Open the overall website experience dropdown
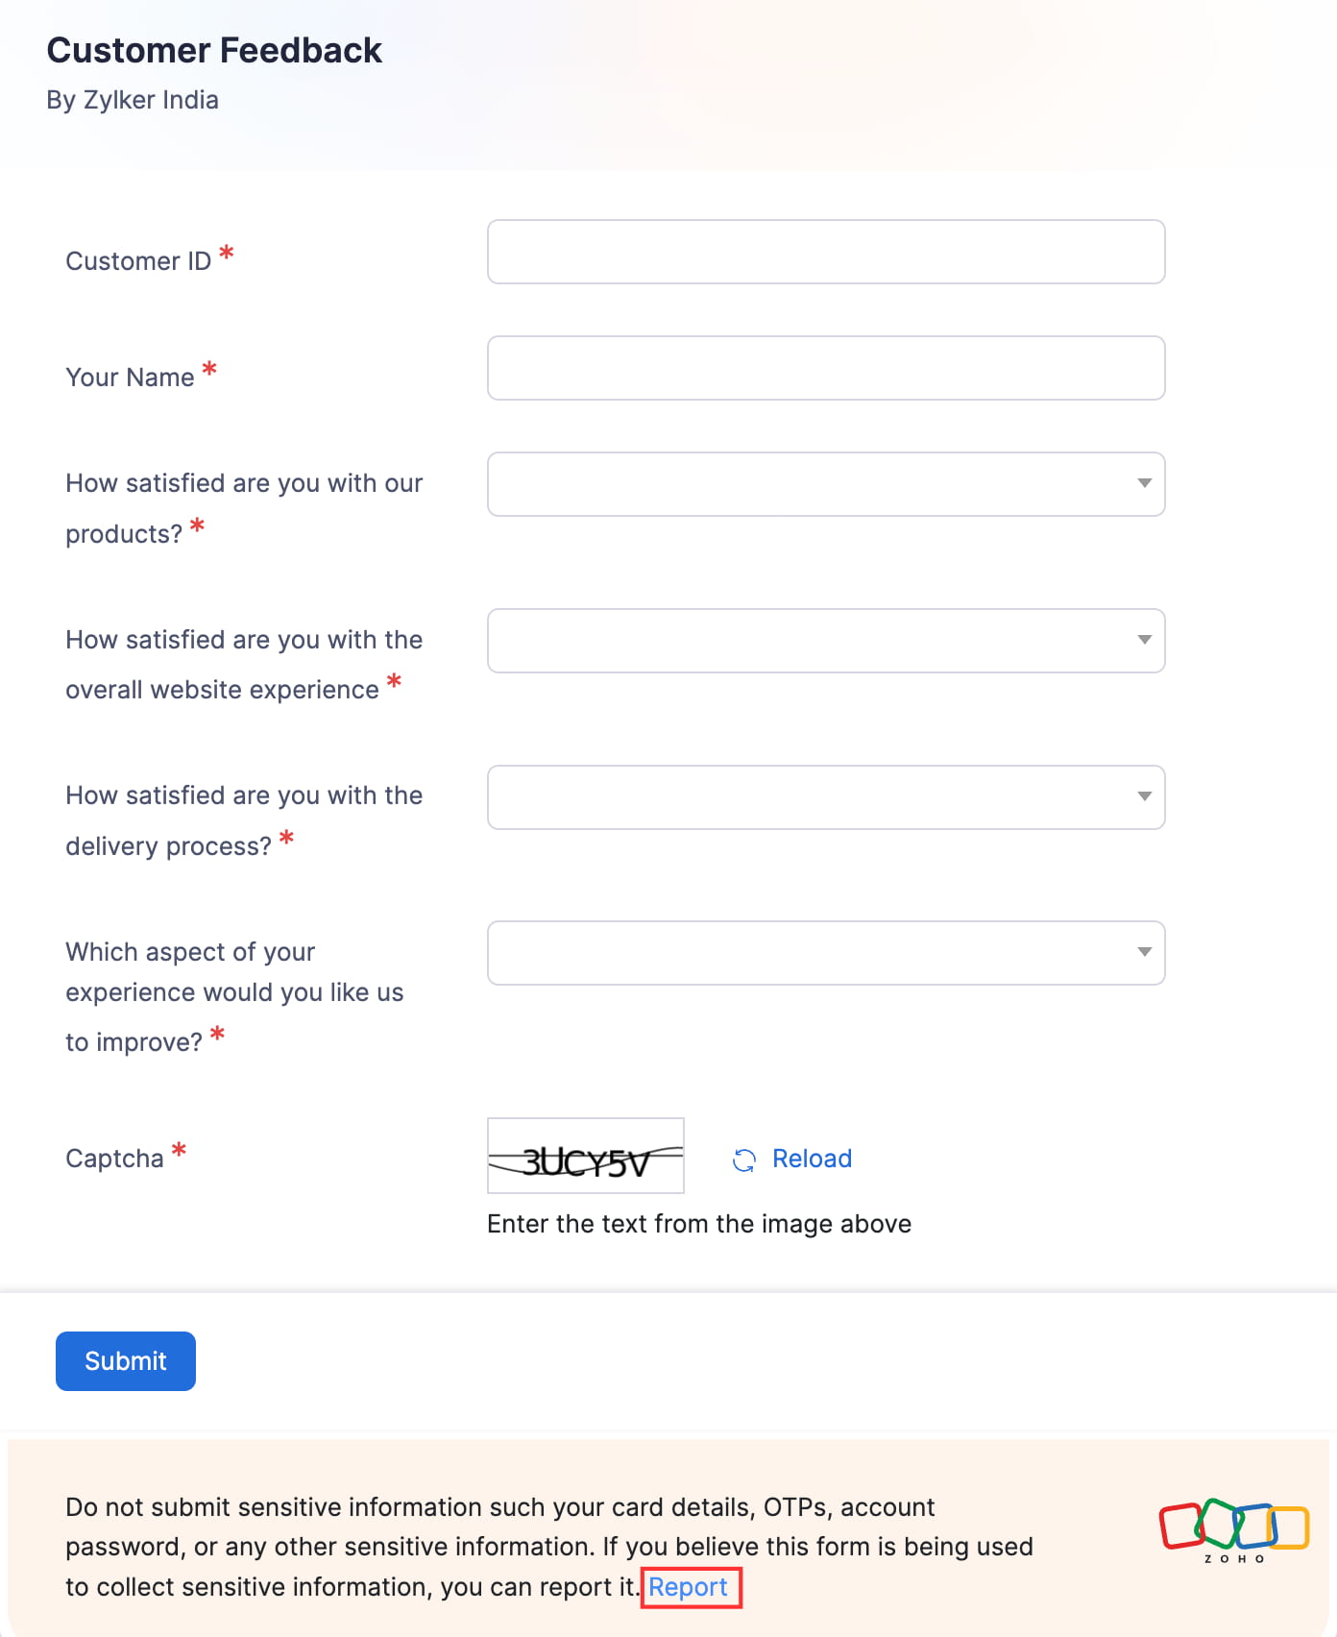The height and width of the screenshot is (1637, 1337). 826,641
